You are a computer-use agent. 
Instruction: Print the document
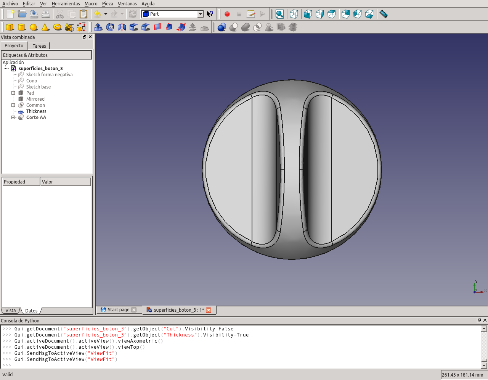tap(46, 14)
